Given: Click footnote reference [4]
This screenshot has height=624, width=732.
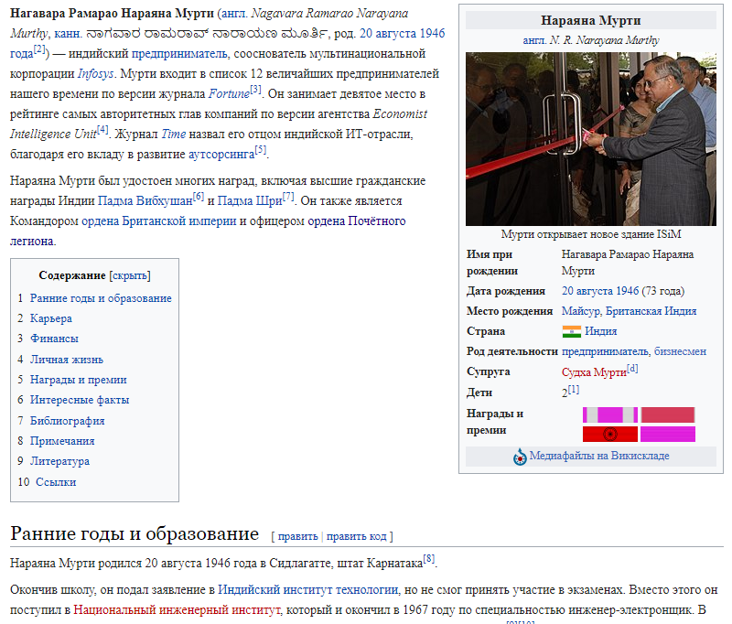Looking at the screenshot, I should [102, 129].
